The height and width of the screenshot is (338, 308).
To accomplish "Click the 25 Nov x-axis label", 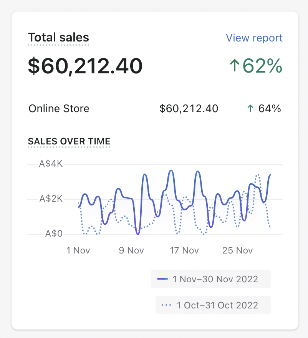I will 238,250.
